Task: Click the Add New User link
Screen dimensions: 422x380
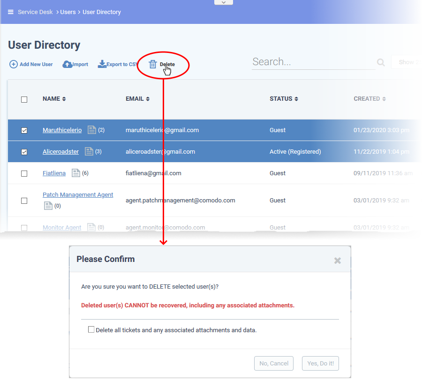Action: (x=36, y=64)
